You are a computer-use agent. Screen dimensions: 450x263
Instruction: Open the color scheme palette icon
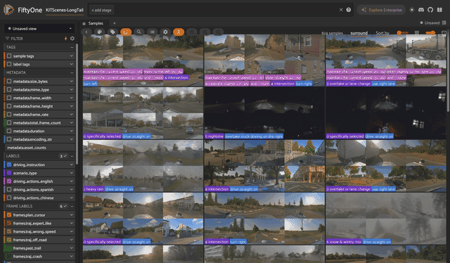click(x=100, y=32)
